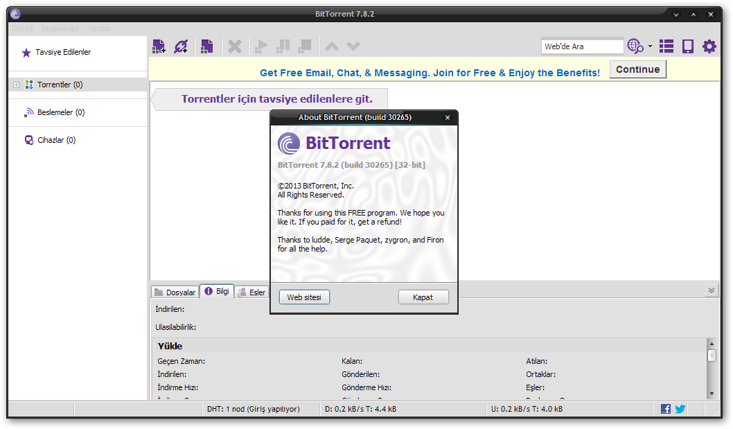Click the Continue button on the ad banner
Image resolution: width=733 pixels, height=429 pixels.
(637, 69)
